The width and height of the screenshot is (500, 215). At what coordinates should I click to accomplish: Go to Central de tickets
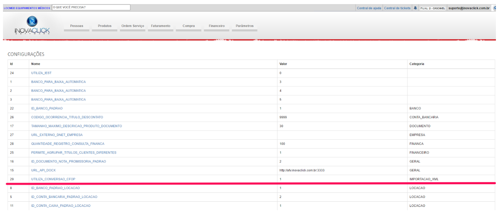click(397, 8)
